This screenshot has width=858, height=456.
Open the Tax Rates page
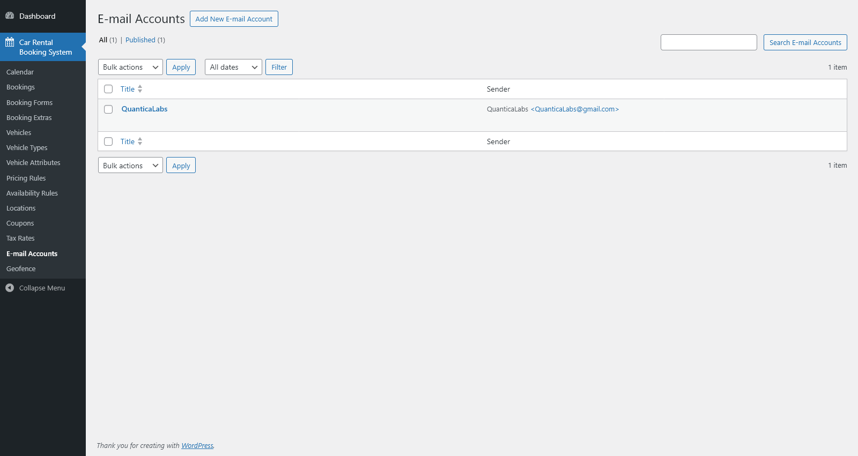[20, 238]
